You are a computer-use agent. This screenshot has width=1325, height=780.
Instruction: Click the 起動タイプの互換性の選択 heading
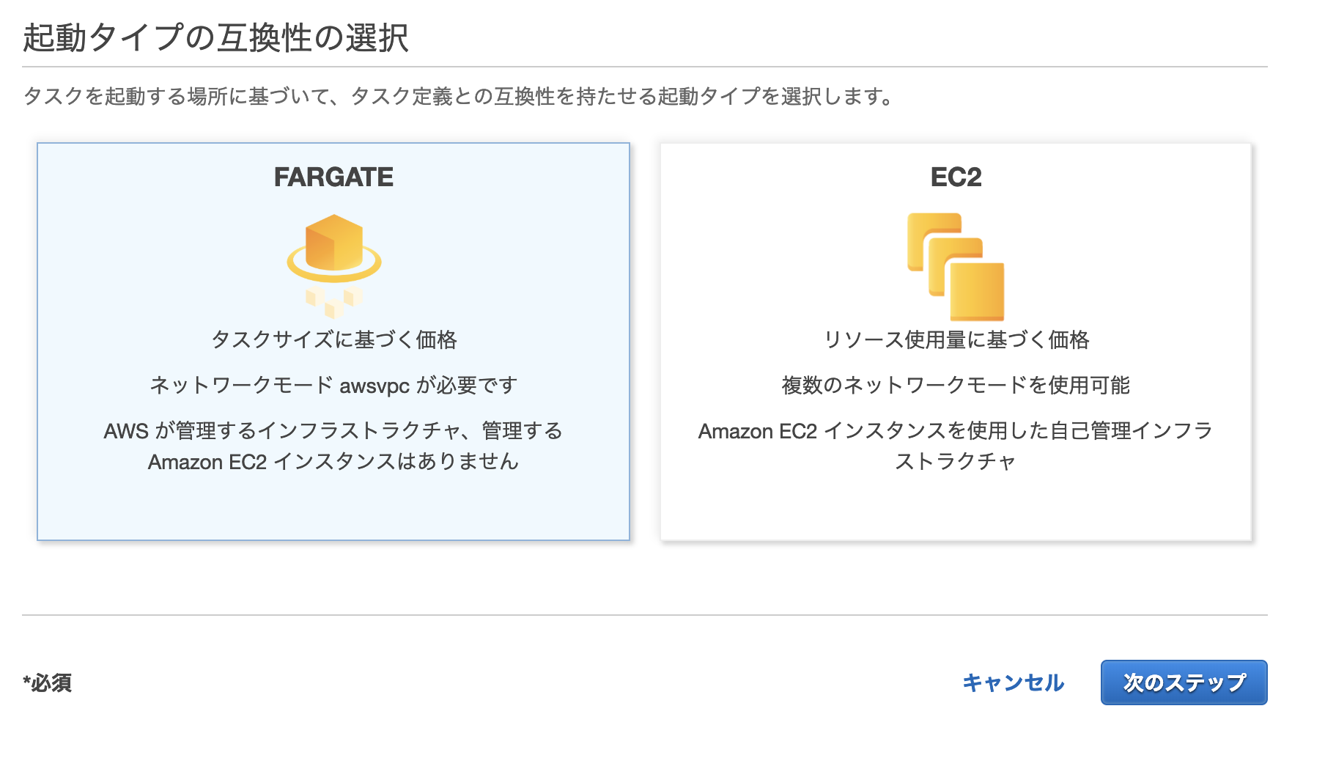click(215, 38)
